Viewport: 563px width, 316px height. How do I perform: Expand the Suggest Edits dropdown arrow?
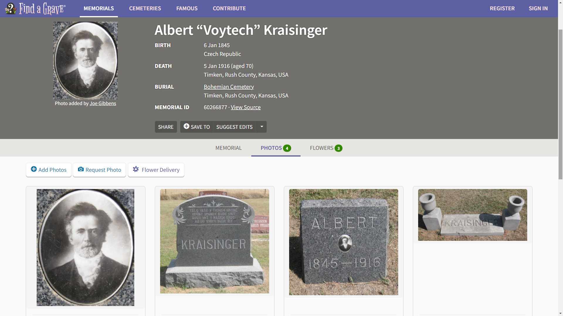pyautogui.click(x=262, y=127)
